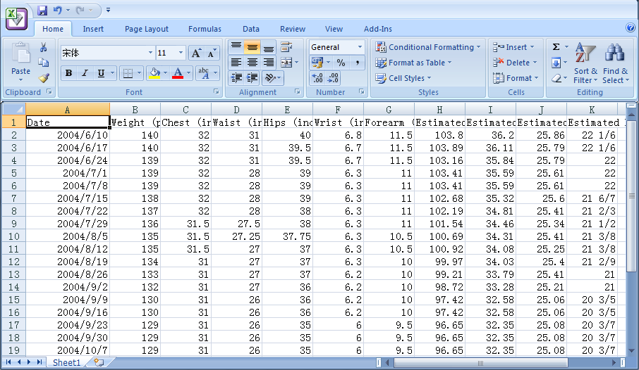Viewport: 639px width, 370px height.
Task: Click the horizontal scrollbar thumb
Action: click(480, 362)
